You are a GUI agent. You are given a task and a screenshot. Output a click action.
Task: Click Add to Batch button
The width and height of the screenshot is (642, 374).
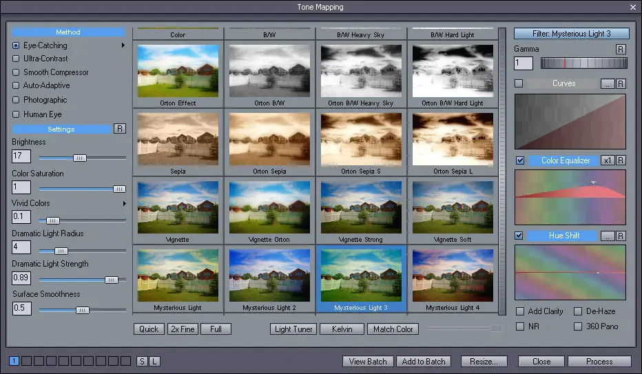pos(424,362)
